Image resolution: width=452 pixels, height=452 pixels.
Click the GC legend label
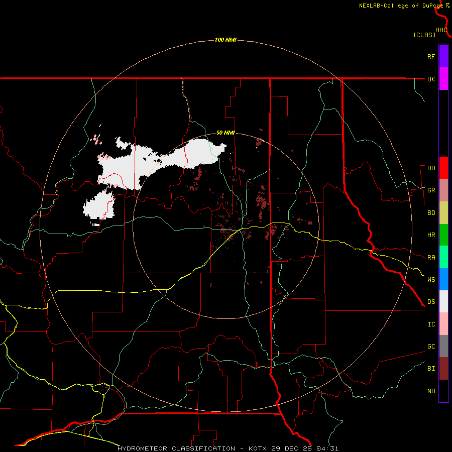click(x=431, y=347)
